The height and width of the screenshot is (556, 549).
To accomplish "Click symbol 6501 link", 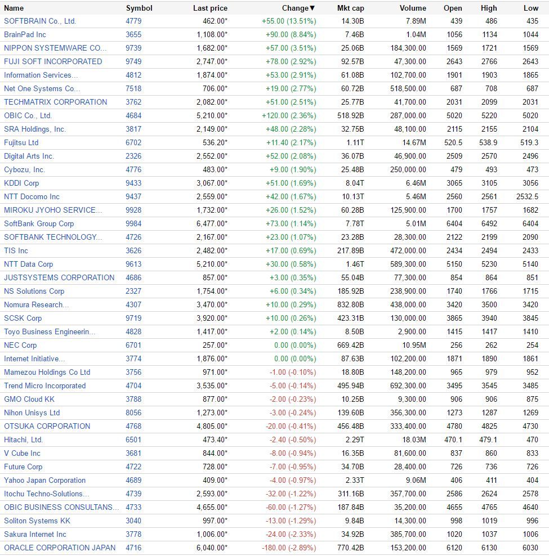I will click(x=133, y=440).
